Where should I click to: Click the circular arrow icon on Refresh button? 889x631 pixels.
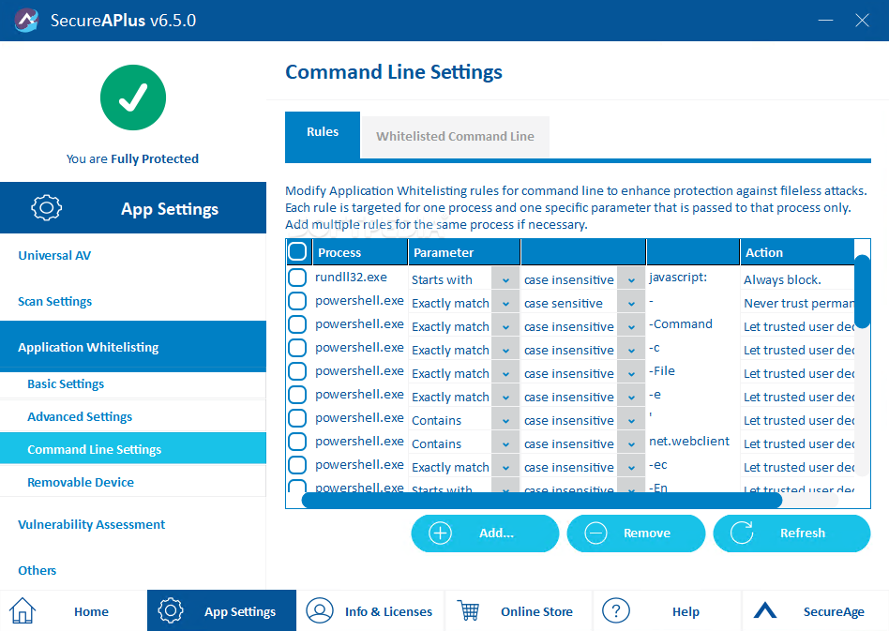(742, 533)
